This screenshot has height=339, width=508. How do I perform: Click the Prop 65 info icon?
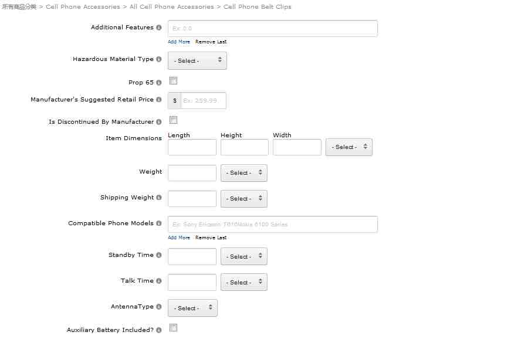click(x=159, y=83)
